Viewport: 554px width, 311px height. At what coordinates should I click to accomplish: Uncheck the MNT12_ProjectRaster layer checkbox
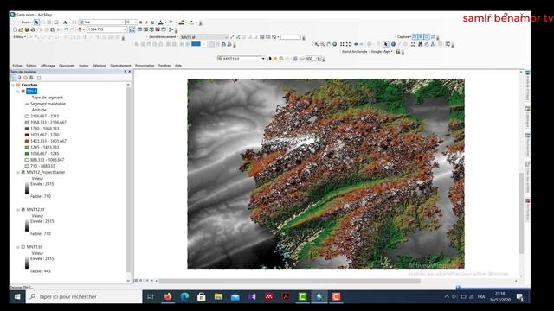click(x=23, y=173)
